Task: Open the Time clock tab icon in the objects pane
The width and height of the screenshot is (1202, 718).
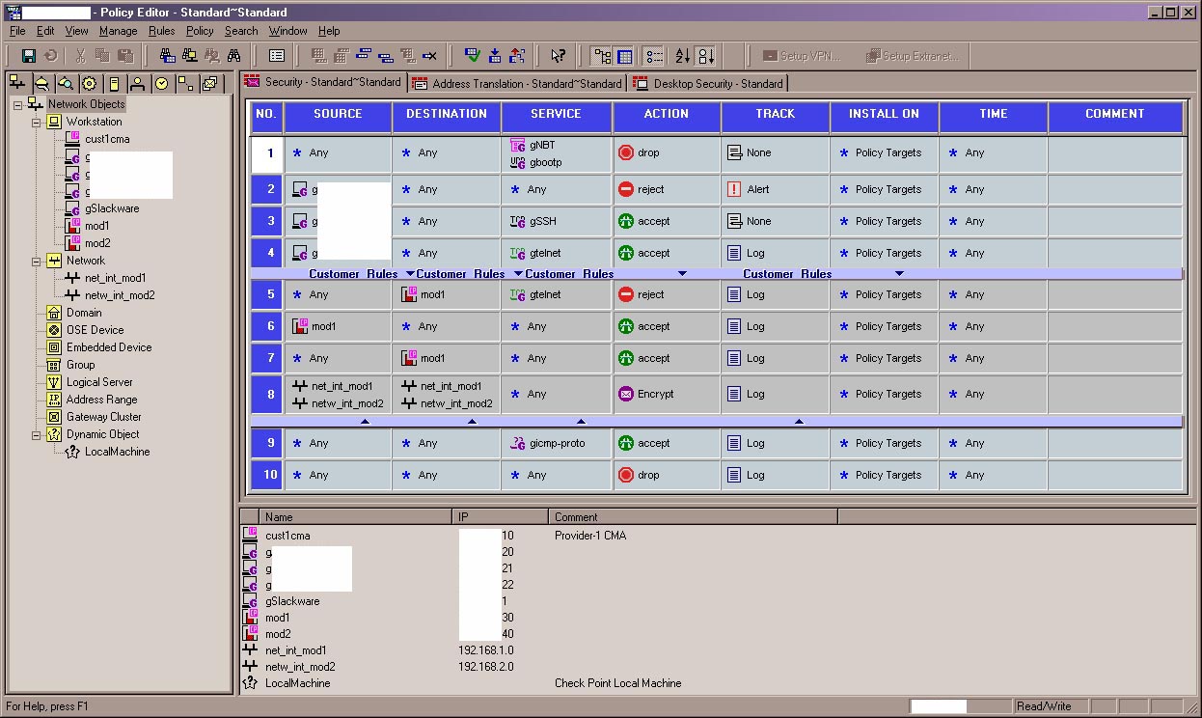Action: click(x=162, y=84)
